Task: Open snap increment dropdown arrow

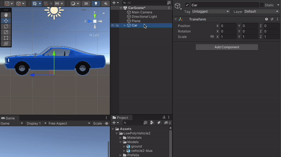Action: (x=62, y=4)
